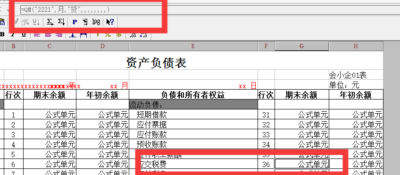Click the 单位：元 cell

click(356, 85)
